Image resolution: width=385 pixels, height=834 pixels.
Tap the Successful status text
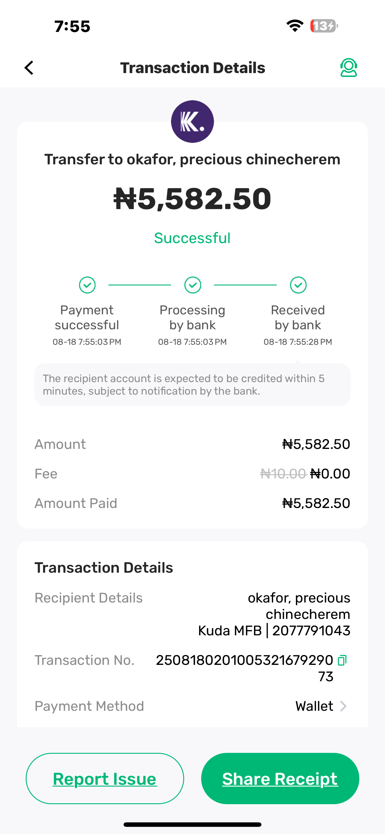[192, 238]
